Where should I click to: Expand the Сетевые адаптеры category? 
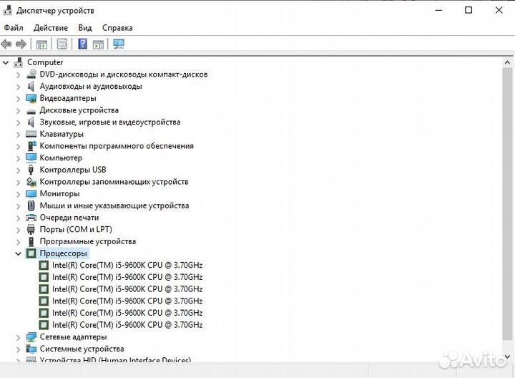click(x=19, y=337)
